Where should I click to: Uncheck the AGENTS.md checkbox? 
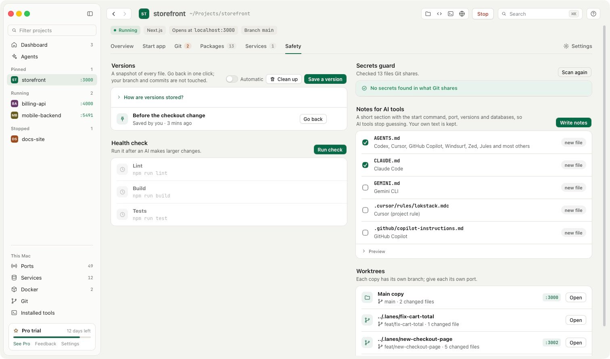click(x=365, y=142)
